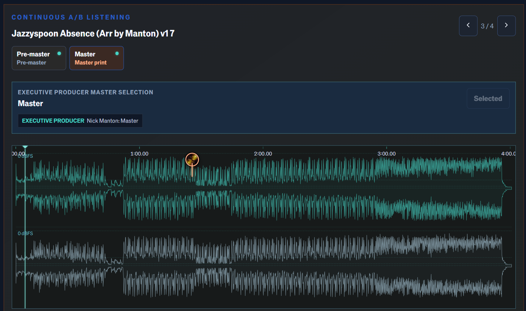Select the Master print version tab

[96, 58]
